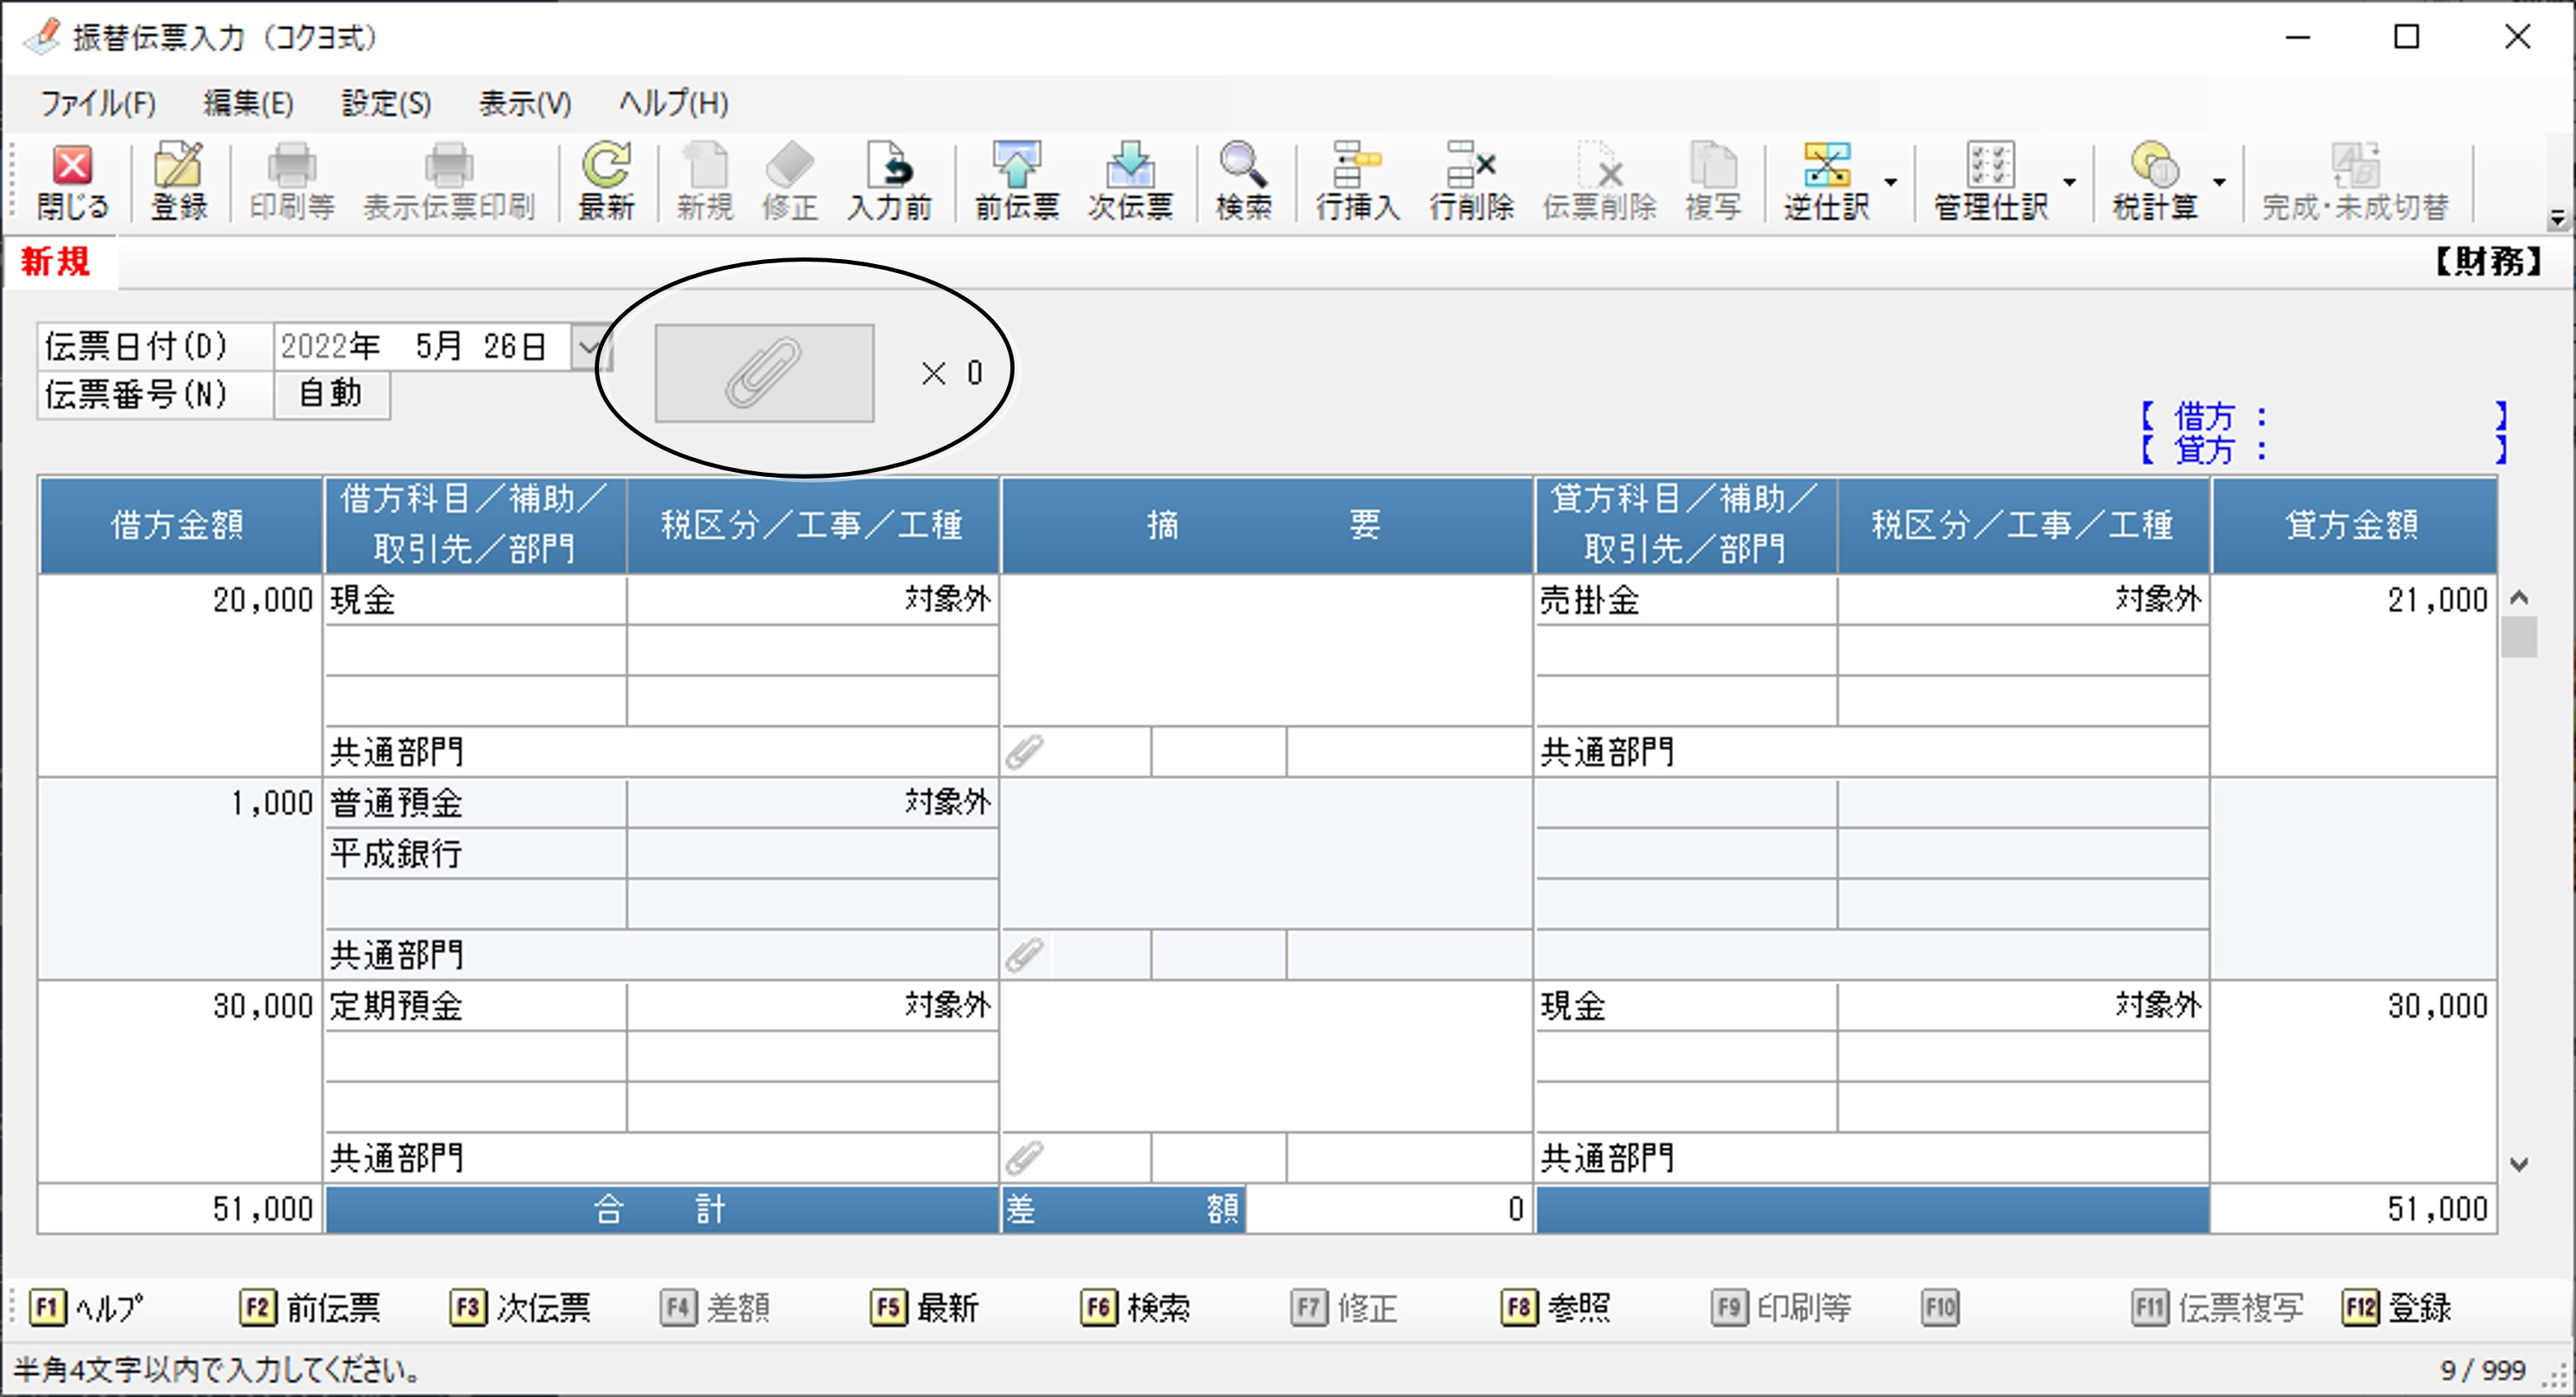This screenshot has height=1397, width=2576.
Task: Select the 平成銀行 sub-account cell
Action: (476, 853)
